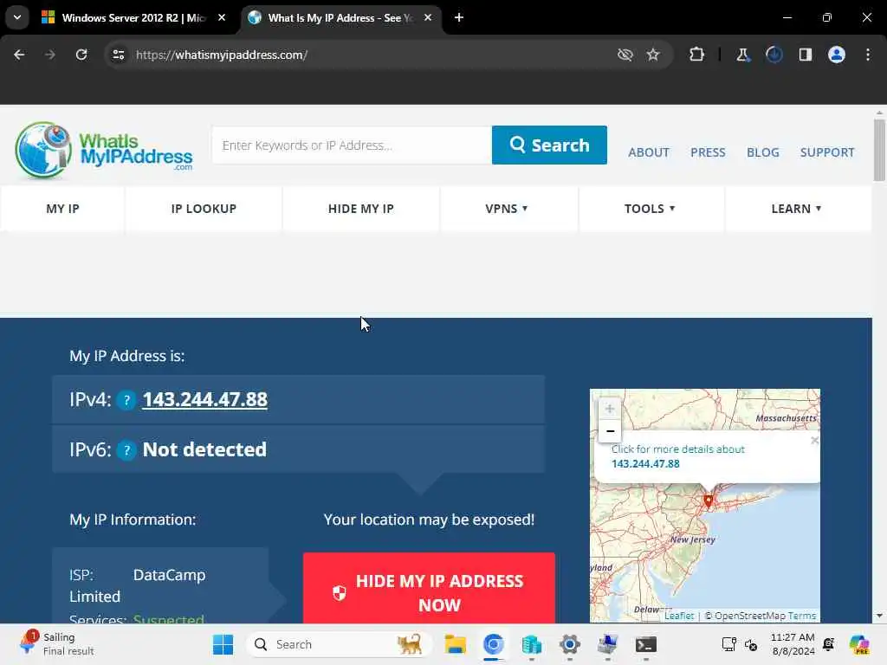887x665 pixels.
Task: Open the Settings gear taskbar icon
Action: tap(570, 644)
